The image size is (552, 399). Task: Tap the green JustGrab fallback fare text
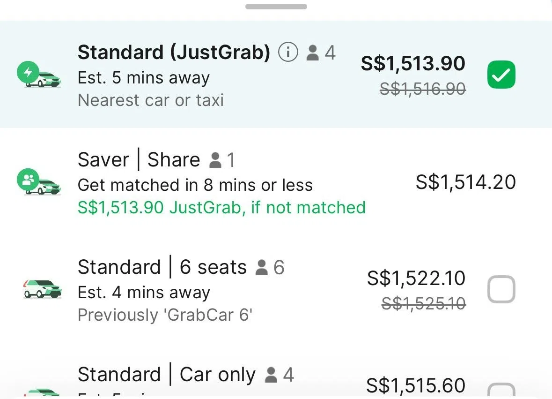click(x=221, y=208)
